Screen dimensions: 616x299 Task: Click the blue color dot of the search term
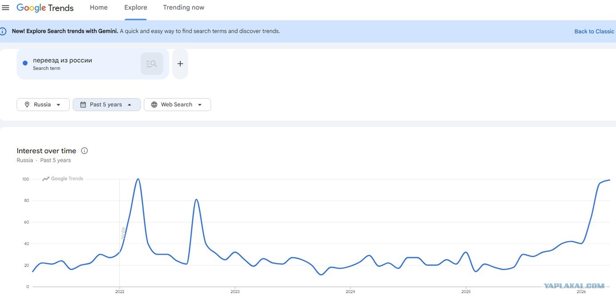click(25, 63)
